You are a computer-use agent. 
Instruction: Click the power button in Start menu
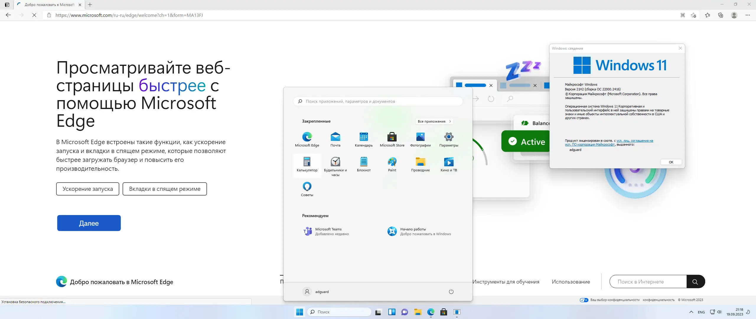click(451, 292)
